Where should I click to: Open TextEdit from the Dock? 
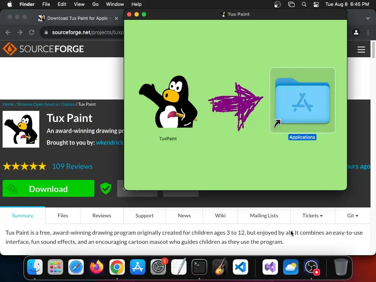179,267
